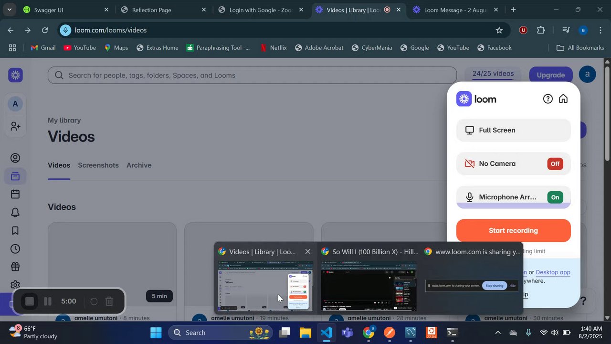Open the Loom home logo in sidebar
Viewport: 611px width, 344px height.
coord(16,75)
